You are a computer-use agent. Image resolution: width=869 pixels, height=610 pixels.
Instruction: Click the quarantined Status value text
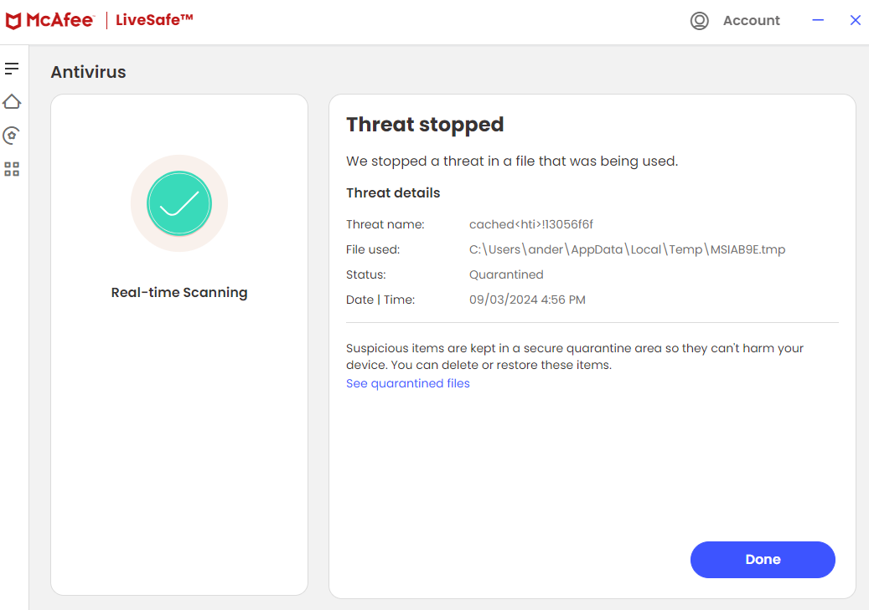[506, 274]
